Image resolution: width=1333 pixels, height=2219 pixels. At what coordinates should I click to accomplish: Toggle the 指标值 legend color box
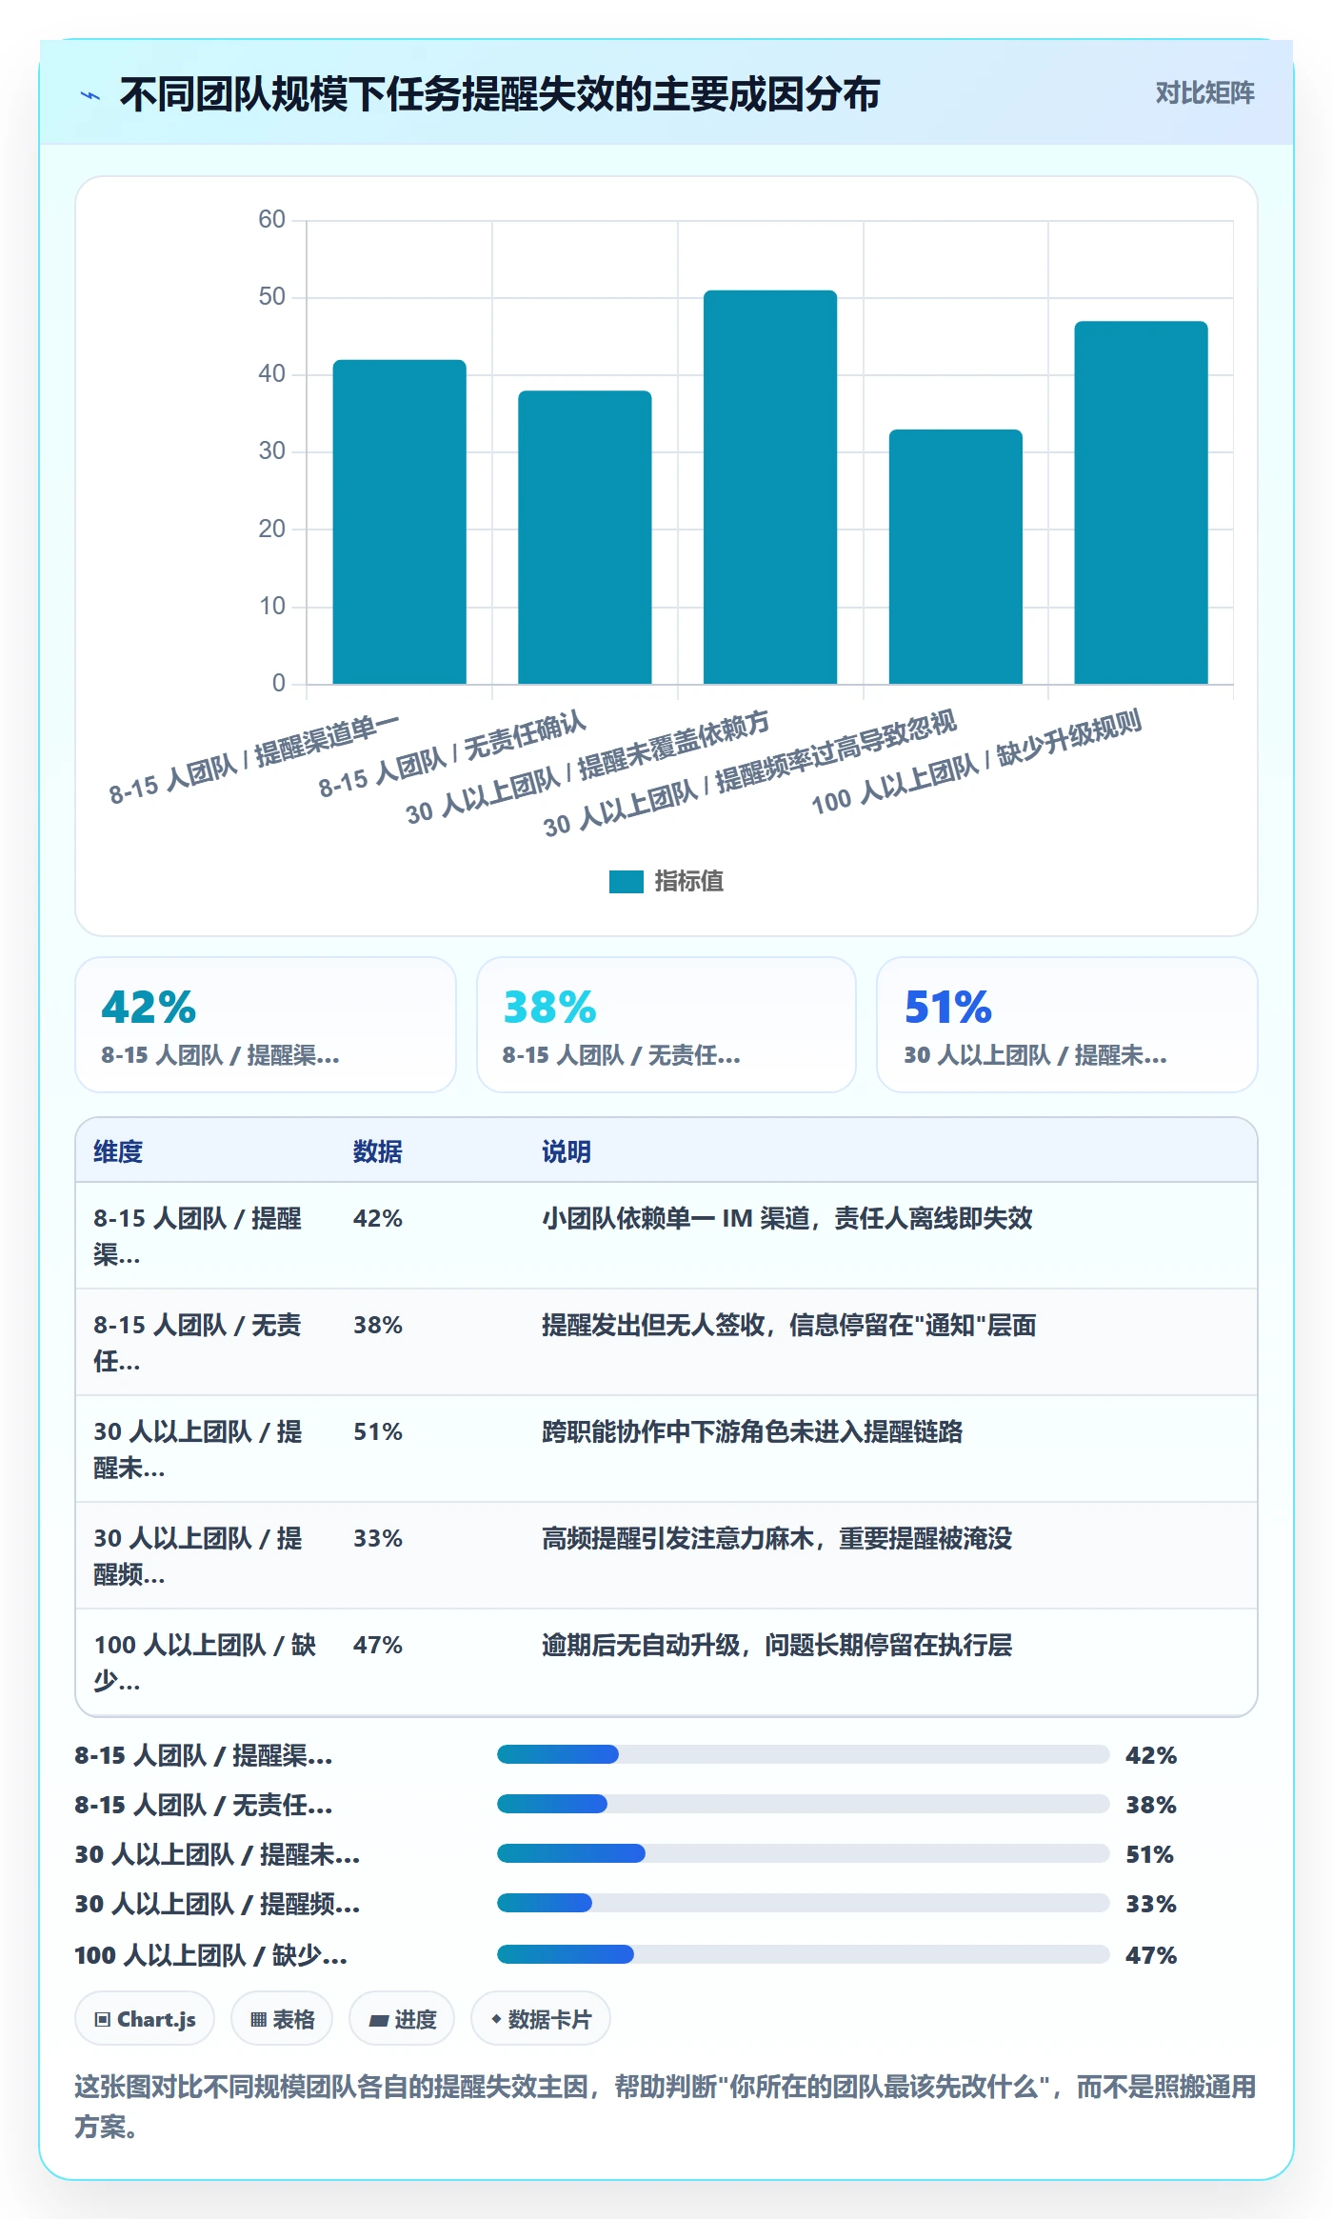pos(626,882)
